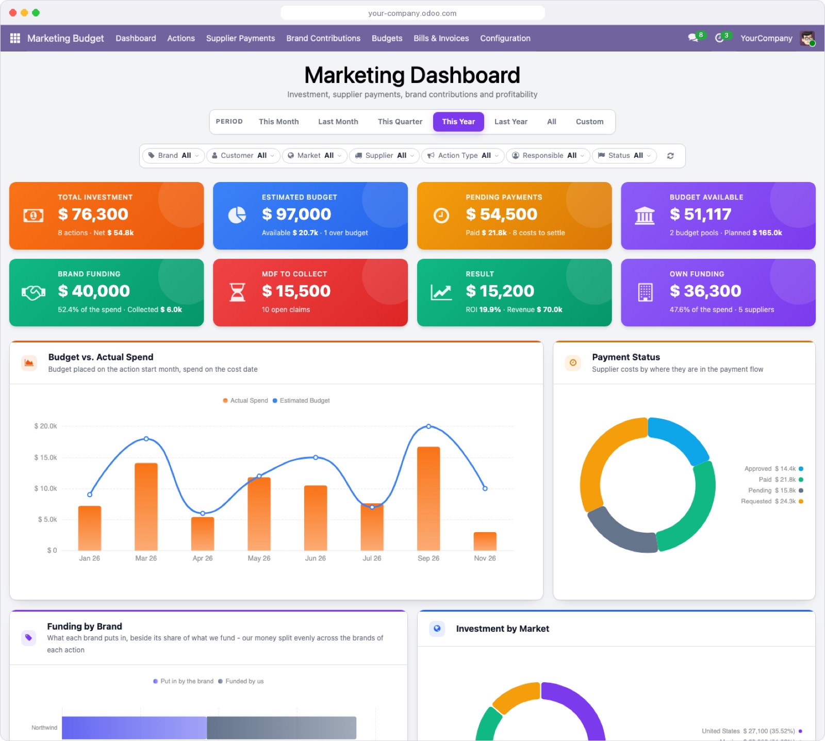825x741 pixels.
Task: Open the Dashboard menu
Action: click(x=136, y=38)
